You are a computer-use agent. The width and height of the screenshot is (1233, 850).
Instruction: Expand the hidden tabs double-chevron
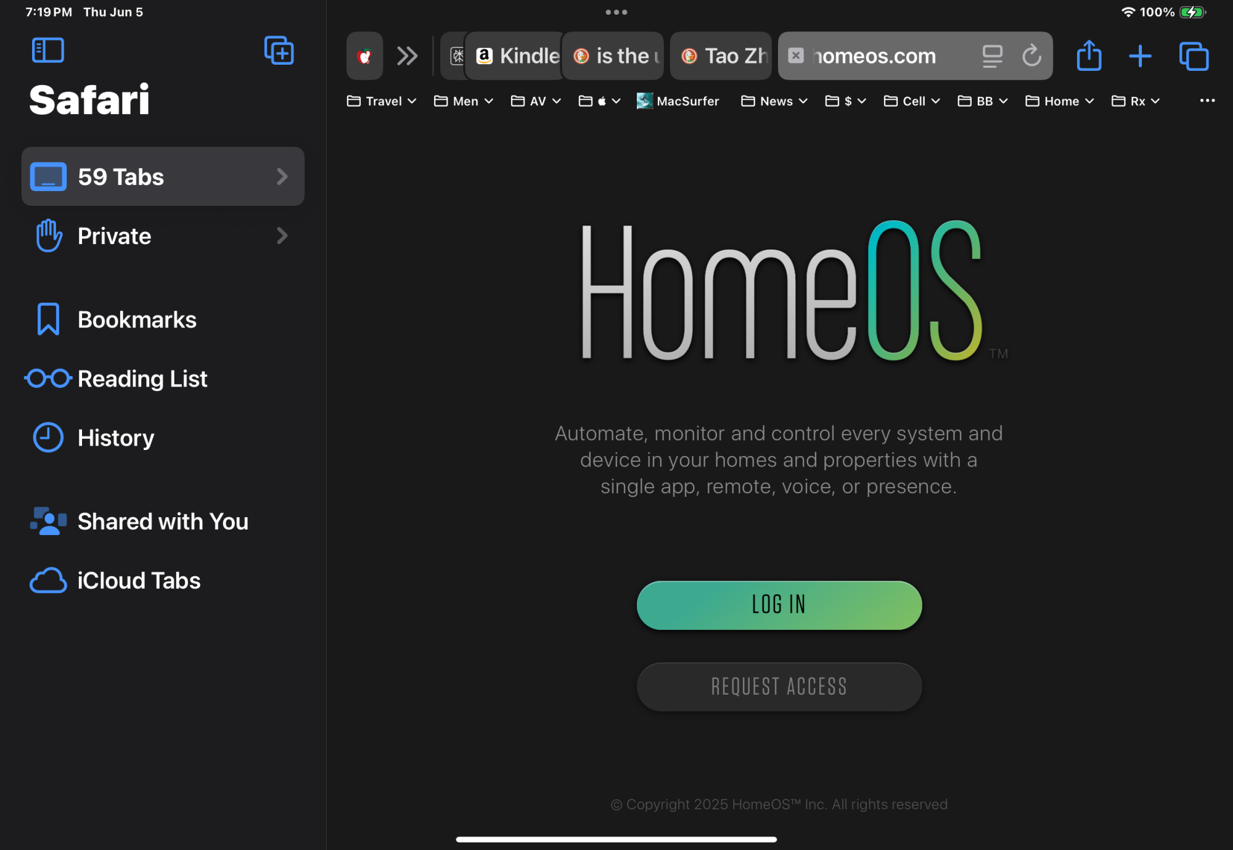click(407, 56)
